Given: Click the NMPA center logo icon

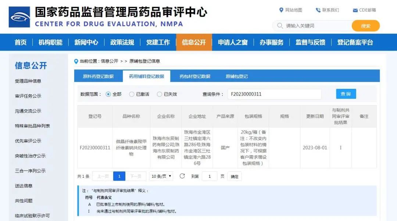Looking at the screenshot, I should coord(19,17).
